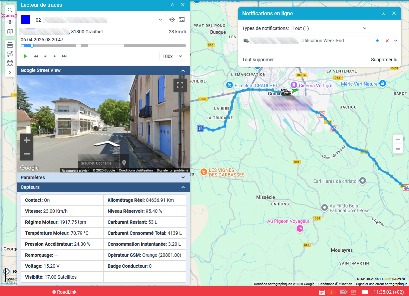Click the parking marker at track start
This screenshot has width=409, height=296.
[x=200, y=128]
